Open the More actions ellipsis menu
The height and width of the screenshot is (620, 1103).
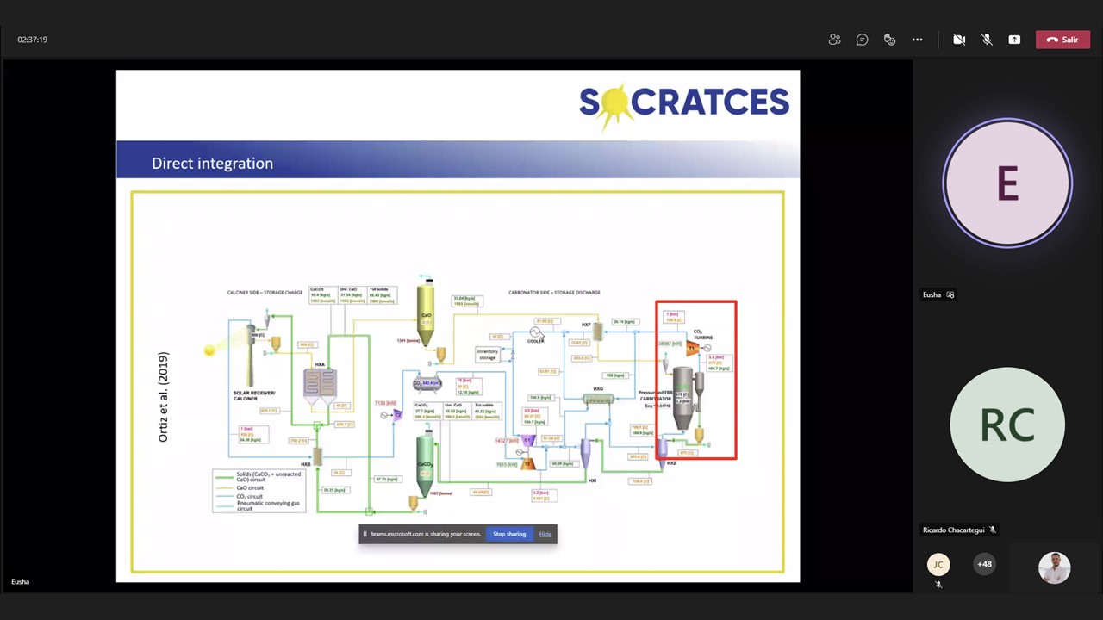click(917, 40)
